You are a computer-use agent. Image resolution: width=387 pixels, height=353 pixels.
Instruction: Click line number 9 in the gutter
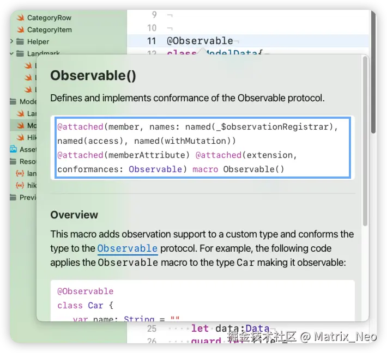pyautogui.click(x=154, y=15)
